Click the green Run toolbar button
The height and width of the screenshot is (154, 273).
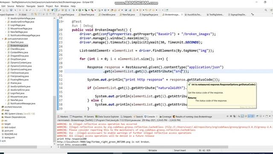pyautogui.click(x=80, y=10)
